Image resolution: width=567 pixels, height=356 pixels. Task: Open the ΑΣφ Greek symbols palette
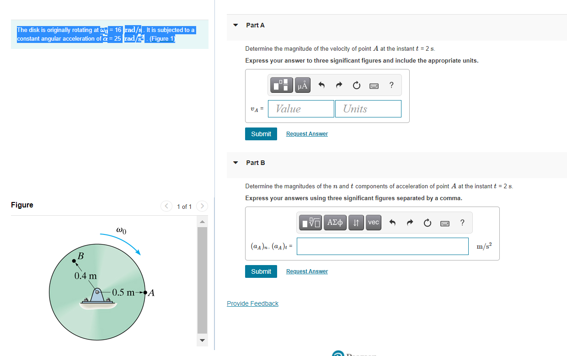click(335, 223)
